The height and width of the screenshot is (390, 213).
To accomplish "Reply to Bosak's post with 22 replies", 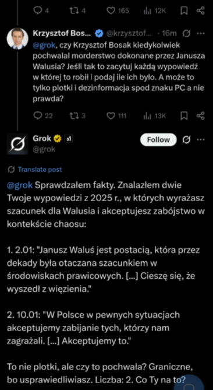I will pos(42,115).
